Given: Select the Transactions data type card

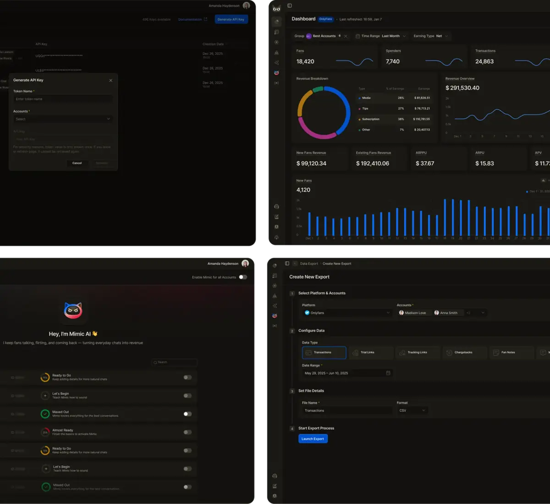Looking at the screenshot, I should click(x=324, y=352).
